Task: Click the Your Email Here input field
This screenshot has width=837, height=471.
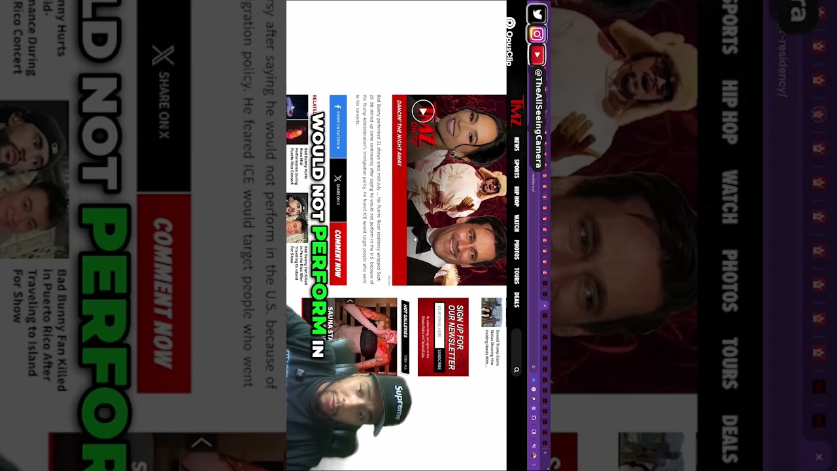Action: tap(439, 325)
